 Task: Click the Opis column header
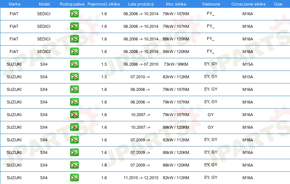(278, 4)
